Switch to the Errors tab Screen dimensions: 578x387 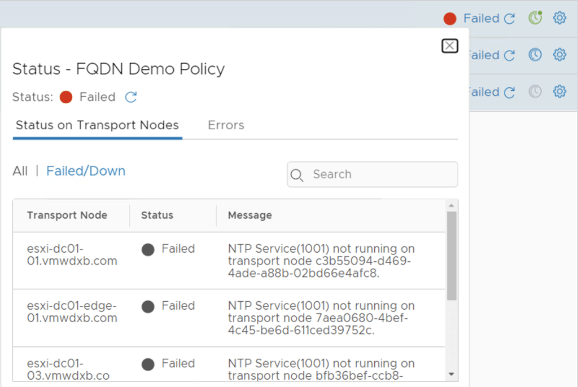point(226,125)
